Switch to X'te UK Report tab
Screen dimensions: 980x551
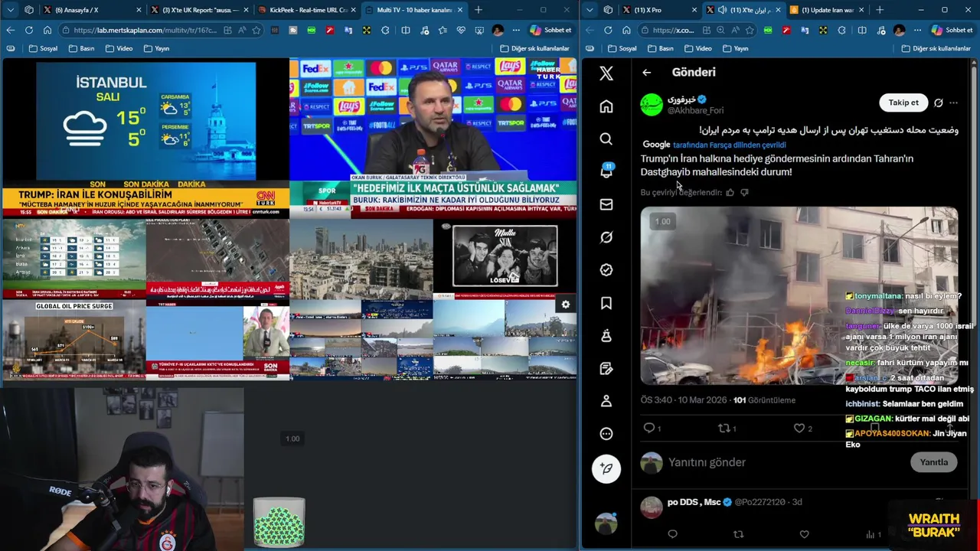pos(200,10)
